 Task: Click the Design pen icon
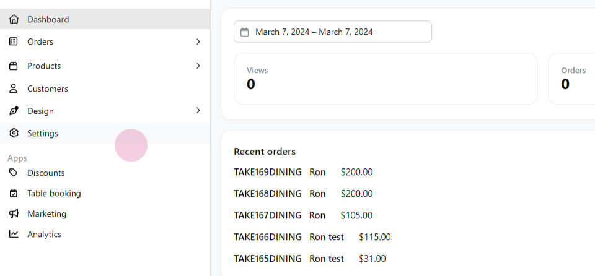point(14,111)
